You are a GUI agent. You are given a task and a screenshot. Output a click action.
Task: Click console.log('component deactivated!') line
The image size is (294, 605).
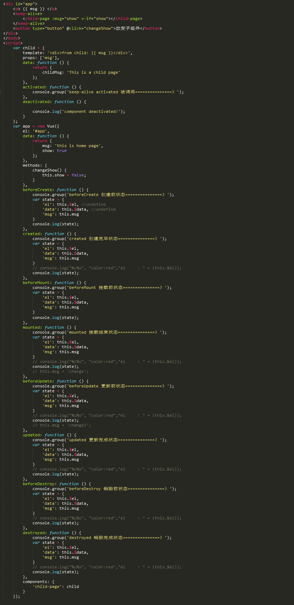pos(79,111)
